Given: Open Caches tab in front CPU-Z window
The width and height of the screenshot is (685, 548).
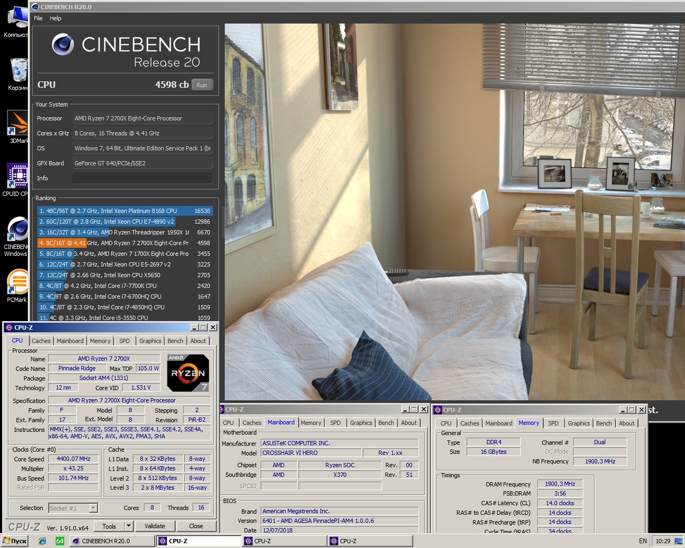Looking at the screenshot, I should 41,341.
